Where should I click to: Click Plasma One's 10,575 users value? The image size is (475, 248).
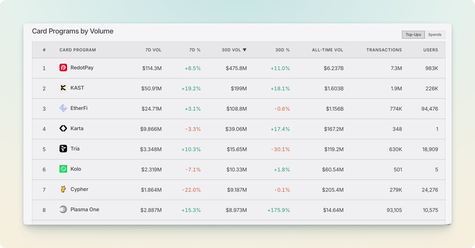coord(431,210)
